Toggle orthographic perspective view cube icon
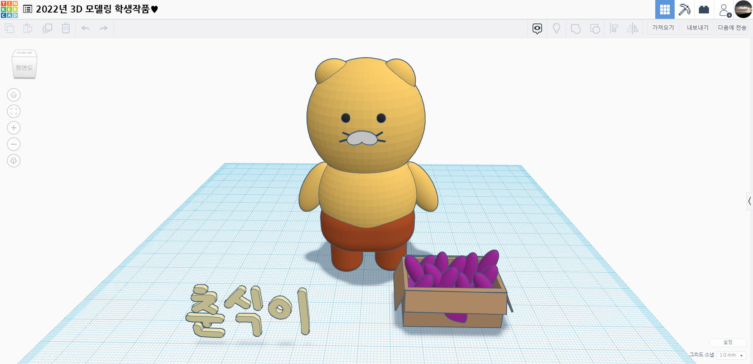753x364 pixels. pyautogui.click(x=14, y=161)
